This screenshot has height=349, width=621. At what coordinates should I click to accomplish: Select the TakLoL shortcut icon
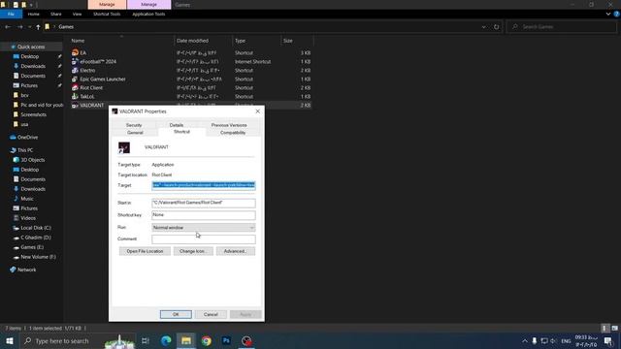[75, 96]
